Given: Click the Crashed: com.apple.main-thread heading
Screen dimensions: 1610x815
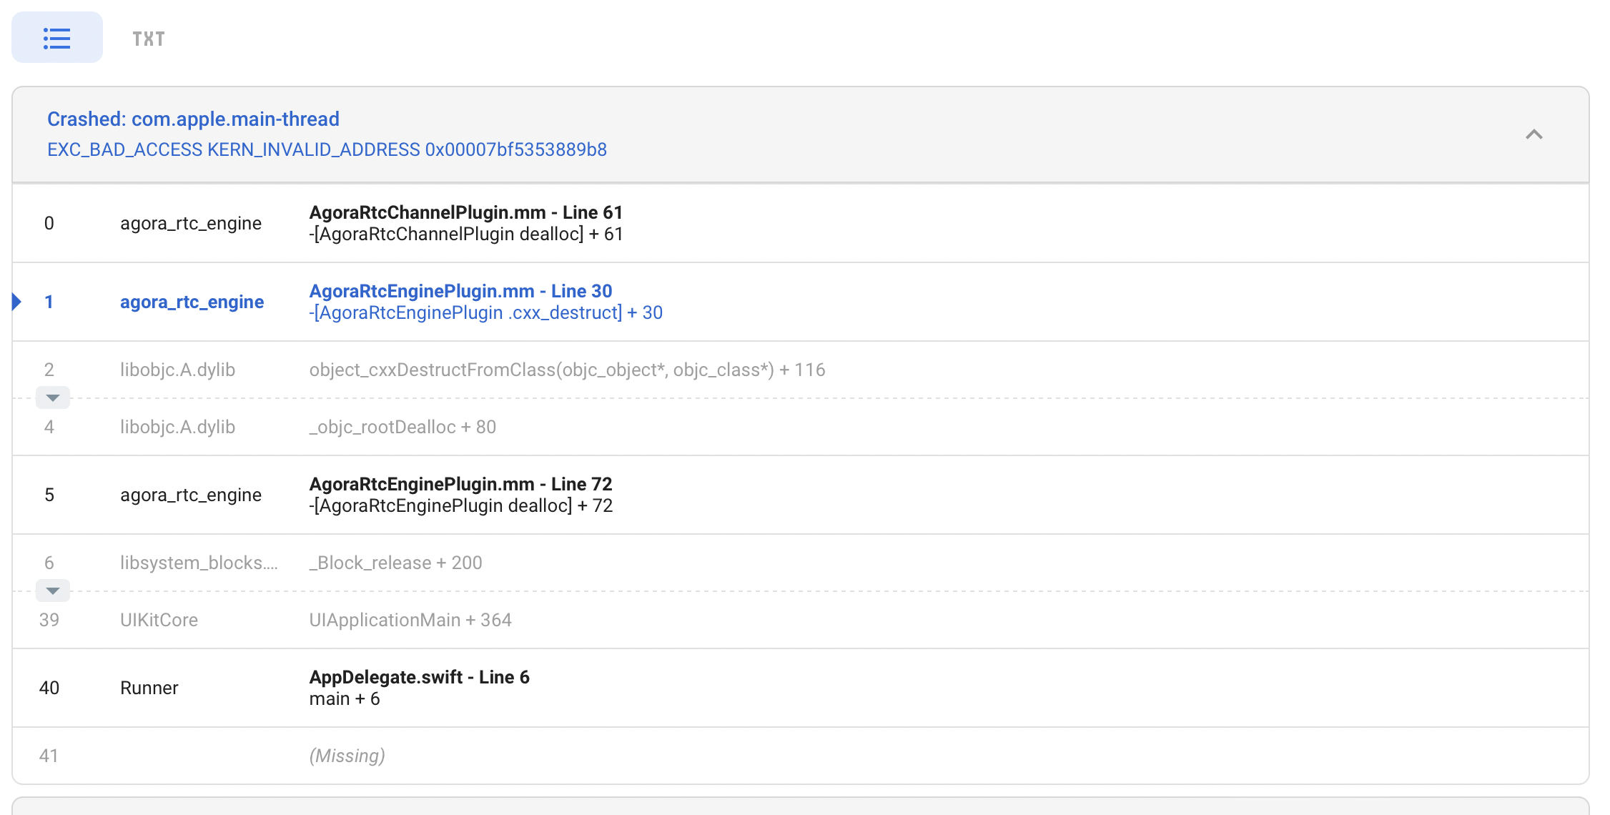Looking at the screenshot, I should (x=194, y=119).
